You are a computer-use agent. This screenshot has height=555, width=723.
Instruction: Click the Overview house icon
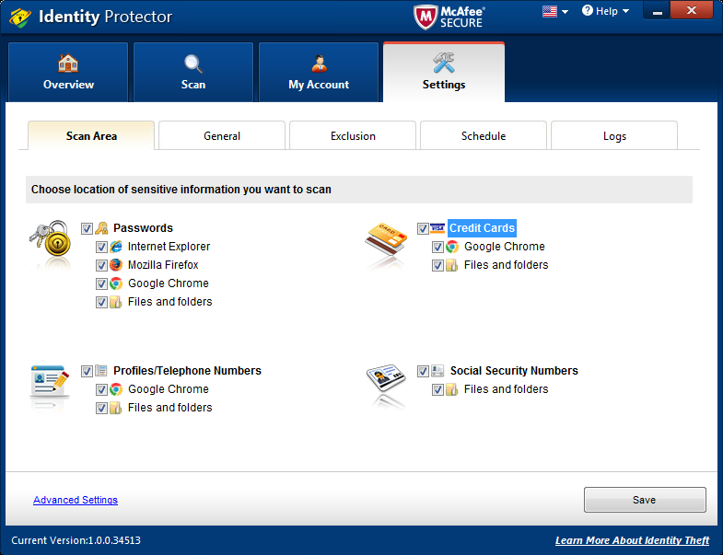tap(68, 64)
